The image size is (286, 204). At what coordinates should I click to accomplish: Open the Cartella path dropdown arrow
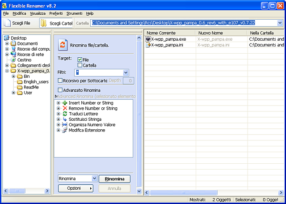[280, 23]
